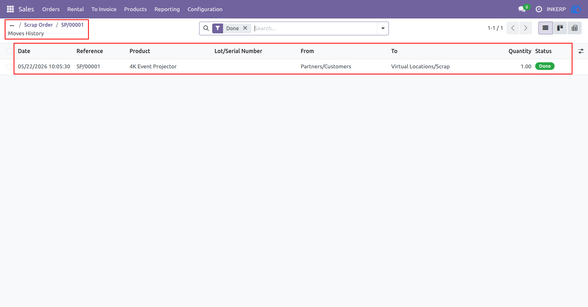
Task: Open optional columns settings icon
Action: (581, 51)
